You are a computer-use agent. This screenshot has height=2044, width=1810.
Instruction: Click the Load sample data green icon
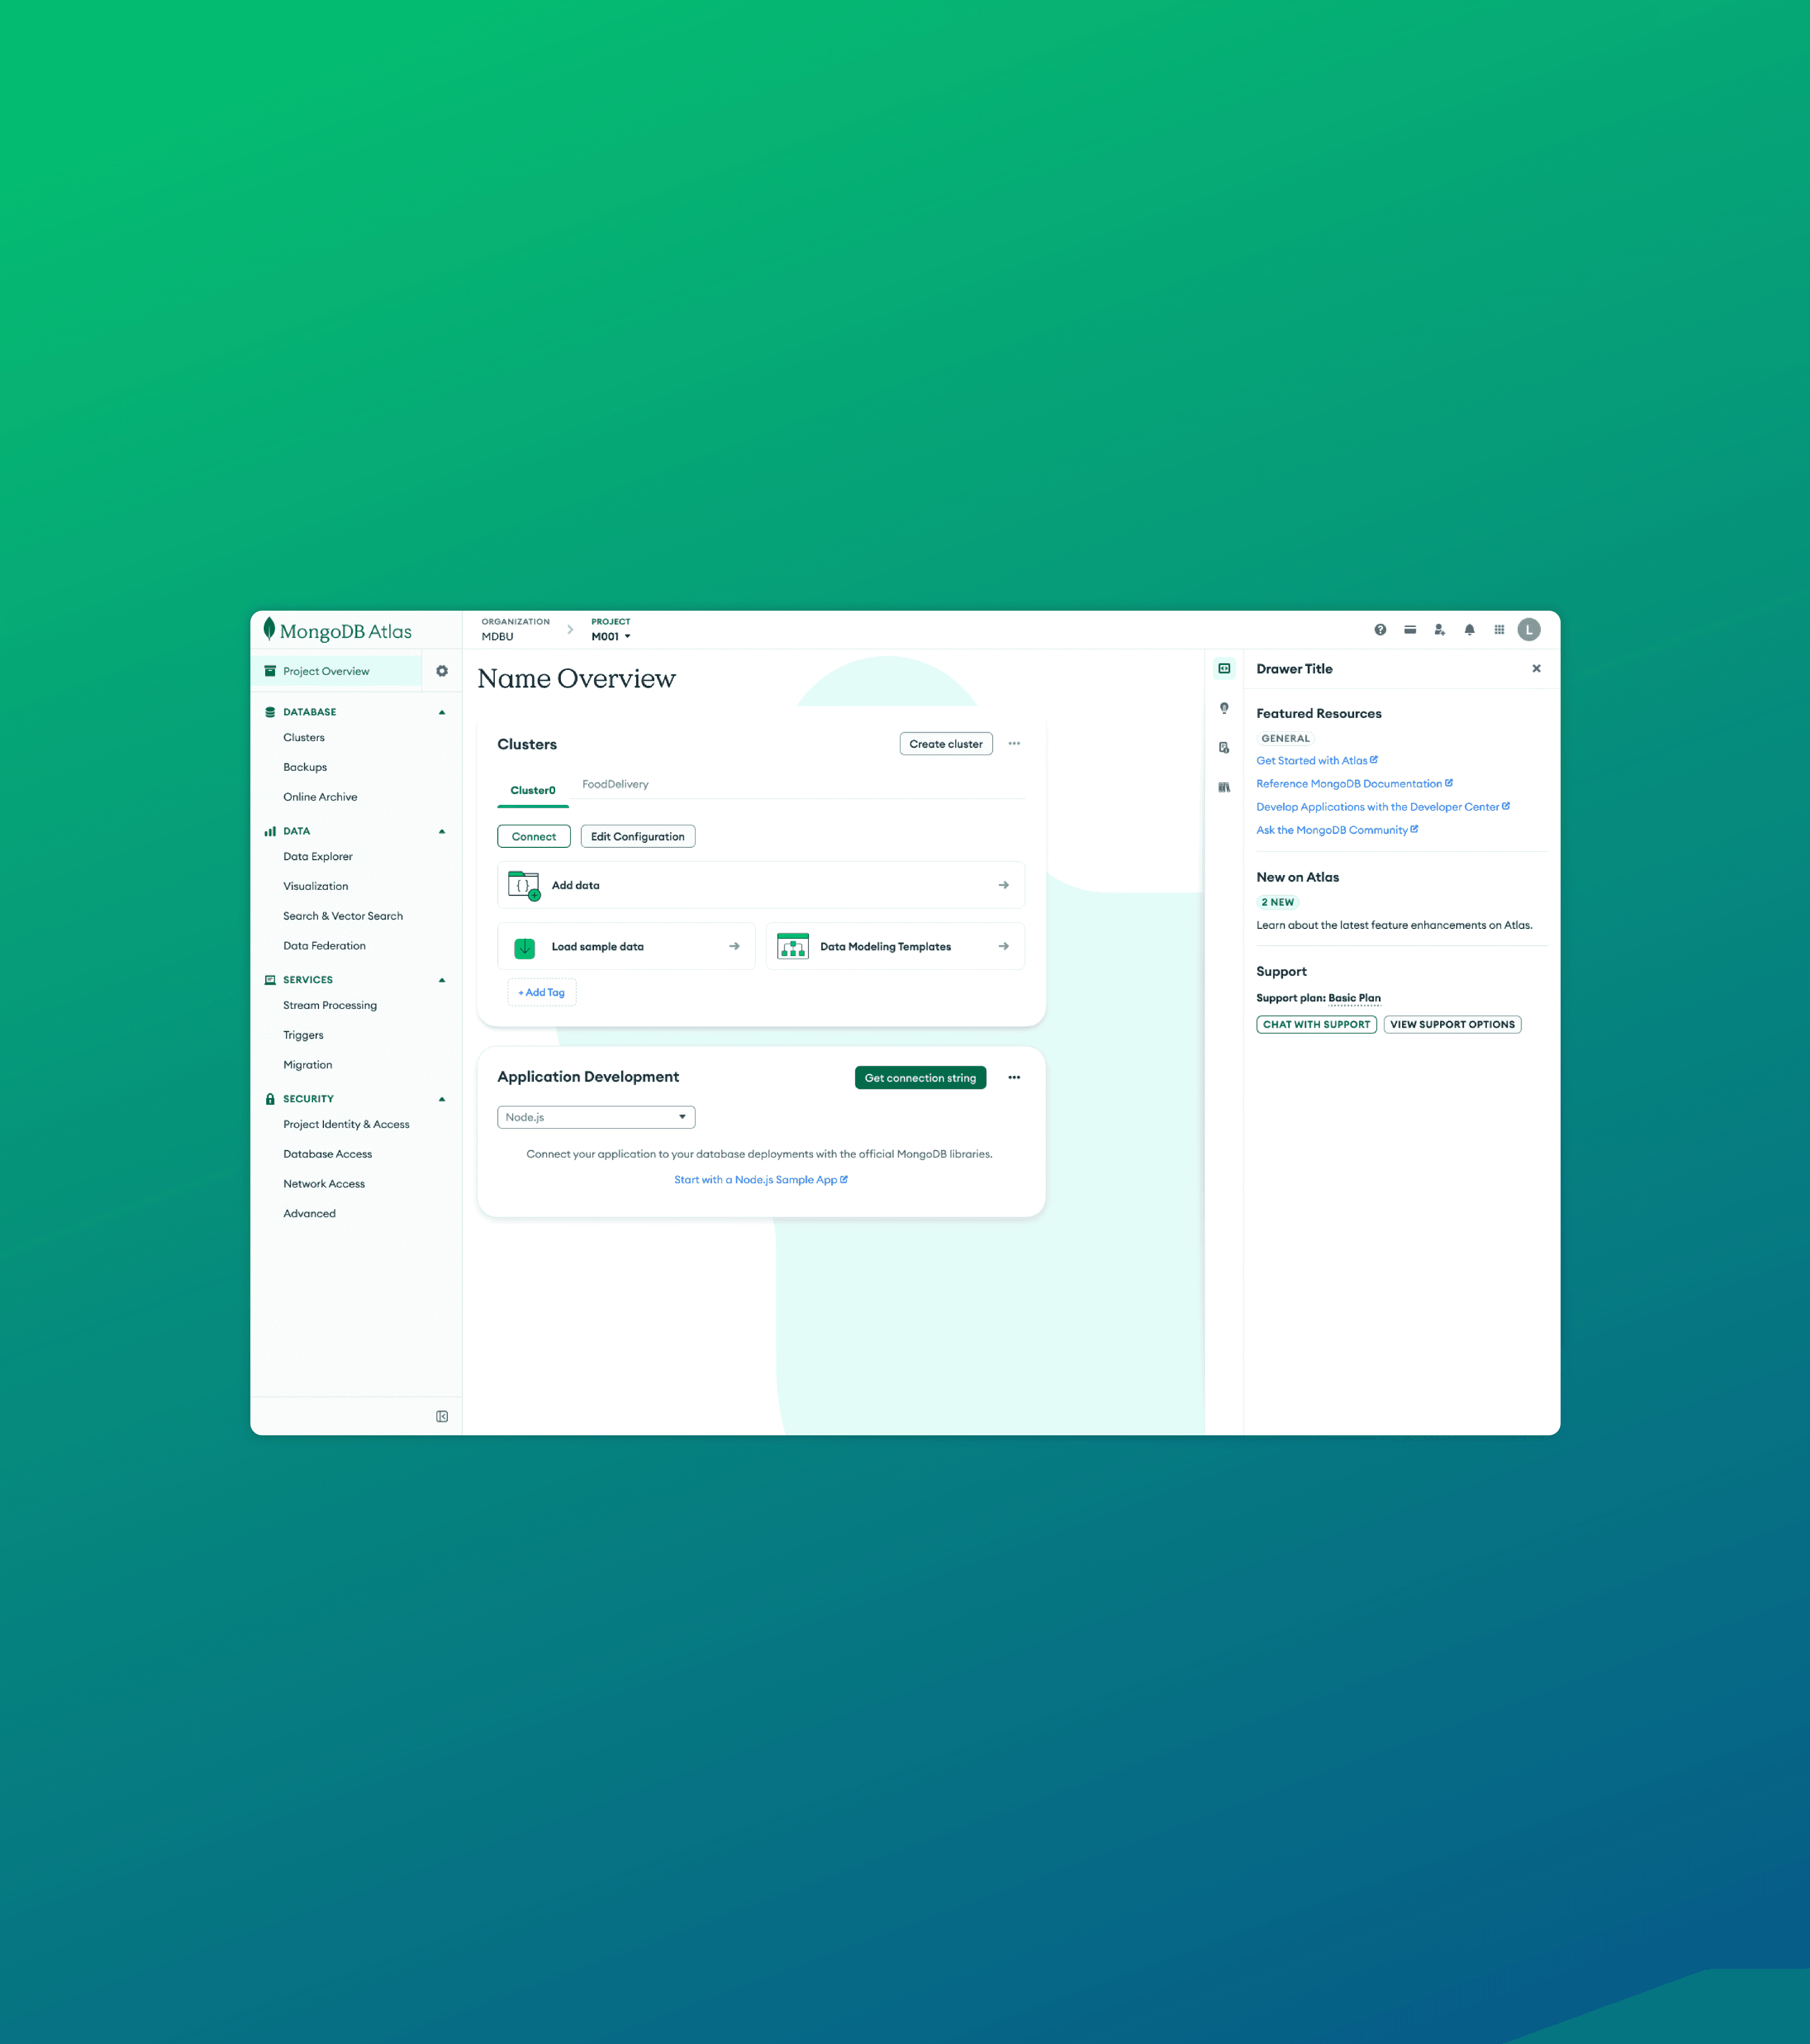coord(524,947)
